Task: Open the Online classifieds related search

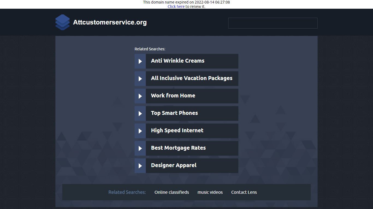Action: [172, 192]
